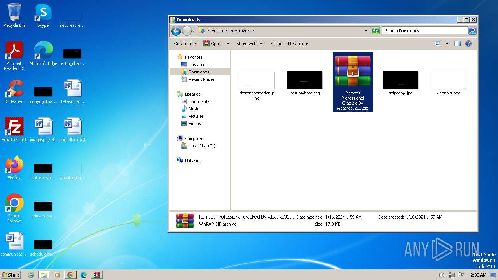Image resolution: width=498 pixels, height=280 pixels.
Task: Select Downloads in navigation pane
Action: [199, 72]
